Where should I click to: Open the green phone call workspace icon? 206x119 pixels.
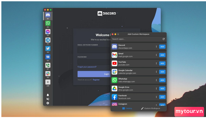click(48, 65)
